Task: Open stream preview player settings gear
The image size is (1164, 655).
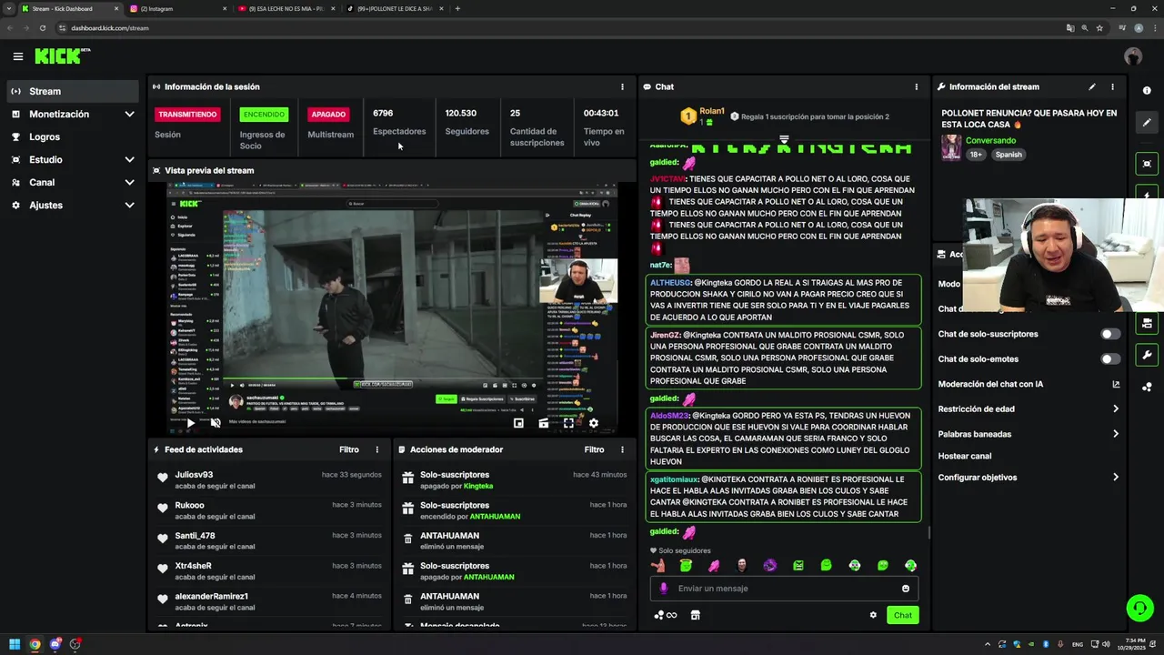Action: 593,423
